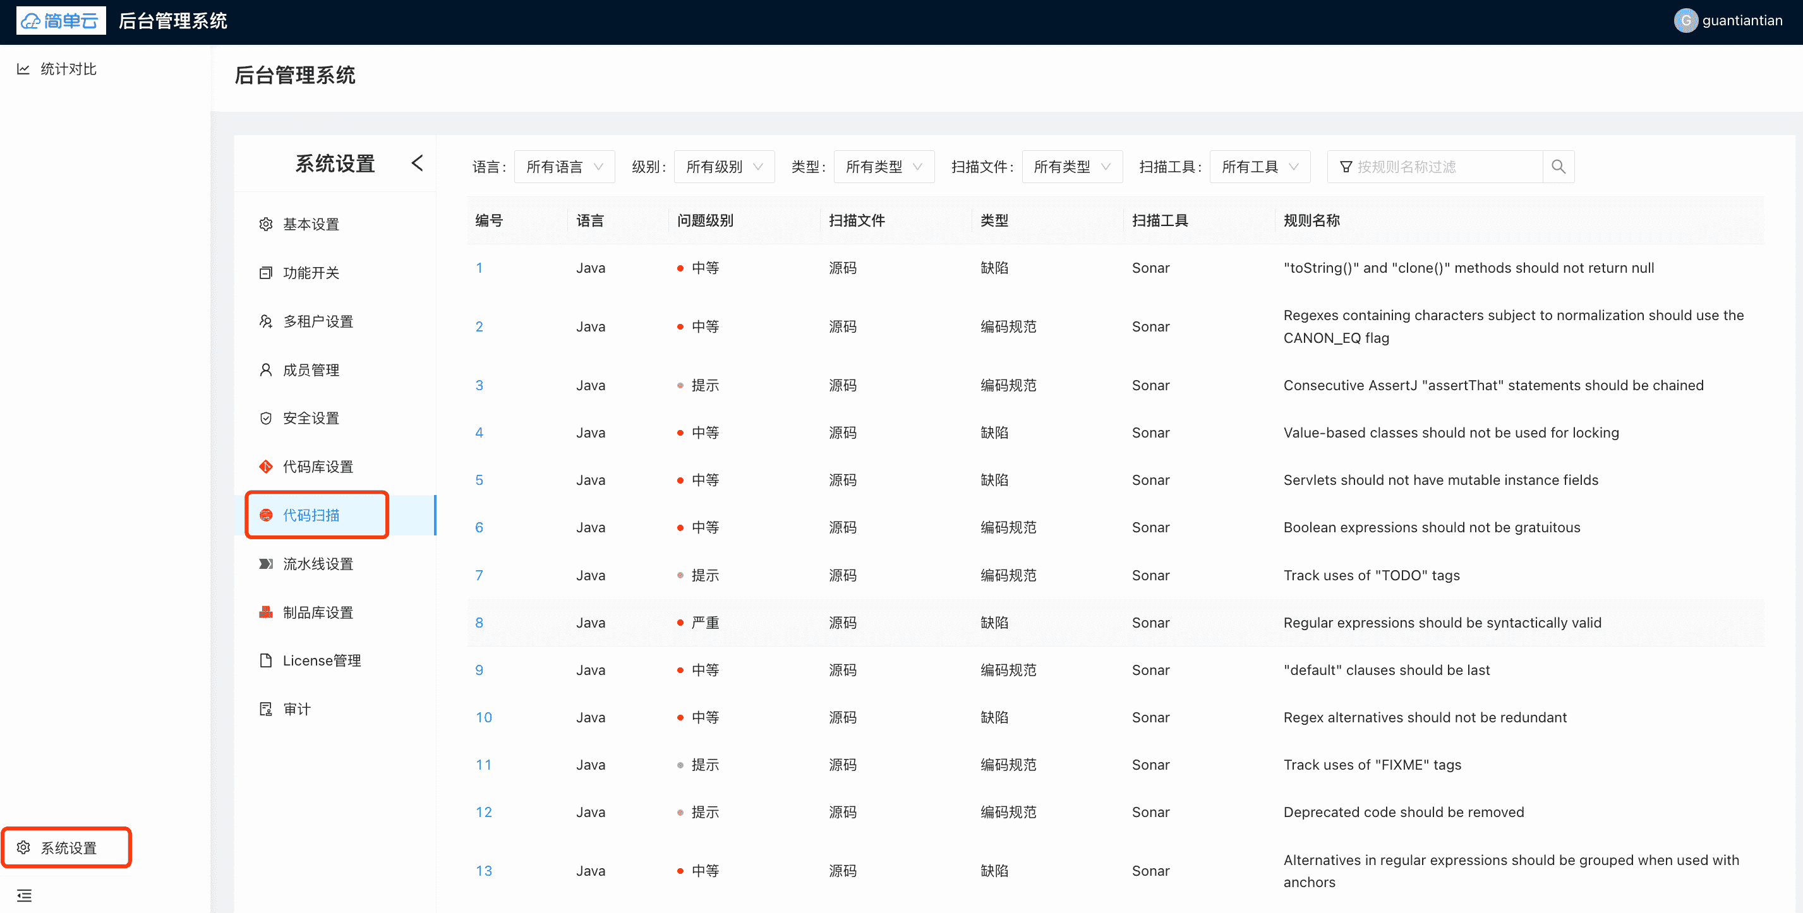Collapse the system settings panel chevron
The width and height of the screenshot is (1803, 913).
pos(417,163)
